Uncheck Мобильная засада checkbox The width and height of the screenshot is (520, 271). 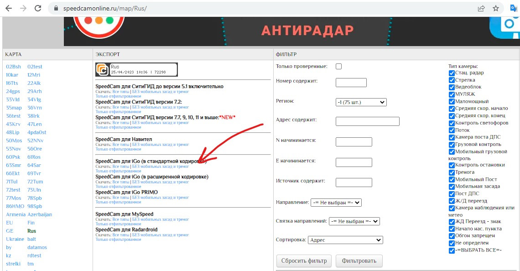pyautogui.click(x=452, y=187)
